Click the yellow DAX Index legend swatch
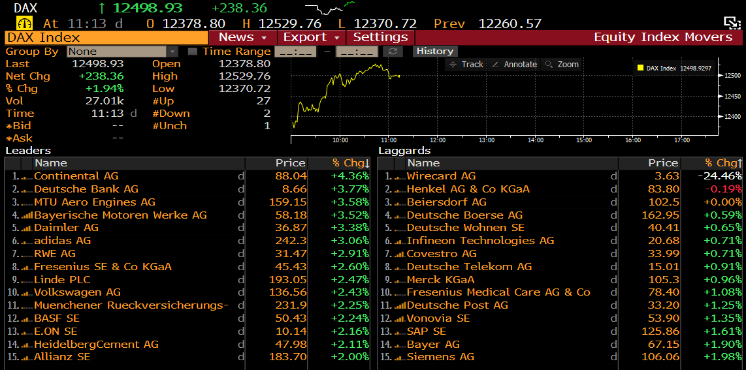 coord(640,68)
